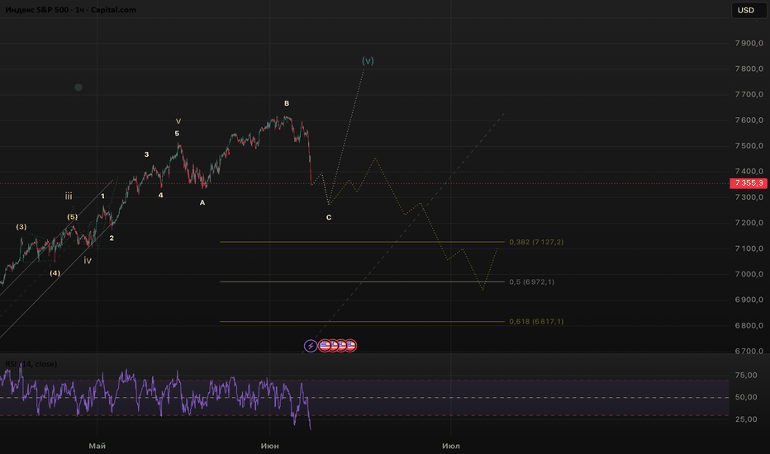The image size is (770, 454).
Task: Click the Июн date label on the time axis
Action: [269, 446]
